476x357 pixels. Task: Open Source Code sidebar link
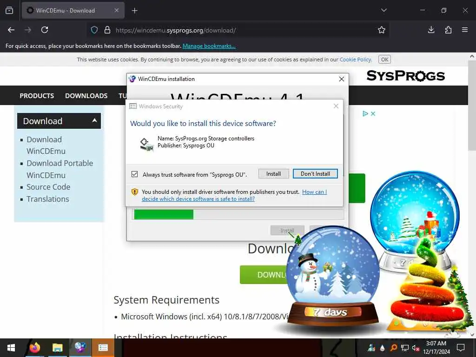tap(48, 187)
